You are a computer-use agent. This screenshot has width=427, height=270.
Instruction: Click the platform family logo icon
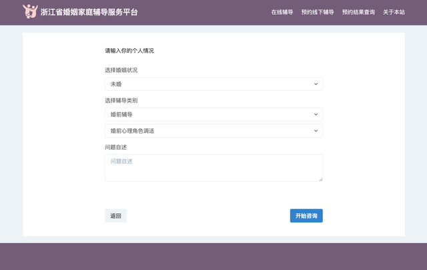[30, 11]
